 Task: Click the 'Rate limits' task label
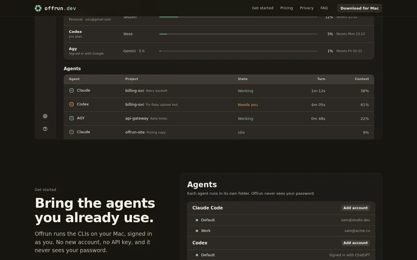[x=158, y=119]
